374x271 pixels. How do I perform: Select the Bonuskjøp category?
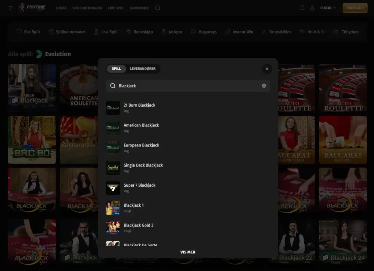coord(140,32)
